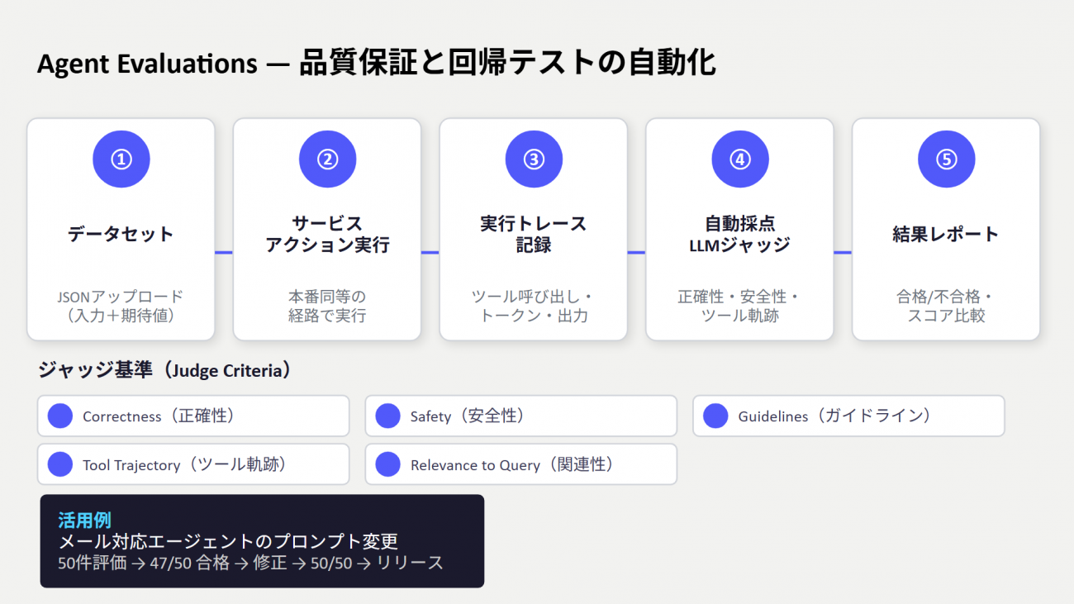This screenshot has height=604, width=1074.
Task: Click the Guidelines（ガイドライン） criteria box
Action: pos(848,416)
